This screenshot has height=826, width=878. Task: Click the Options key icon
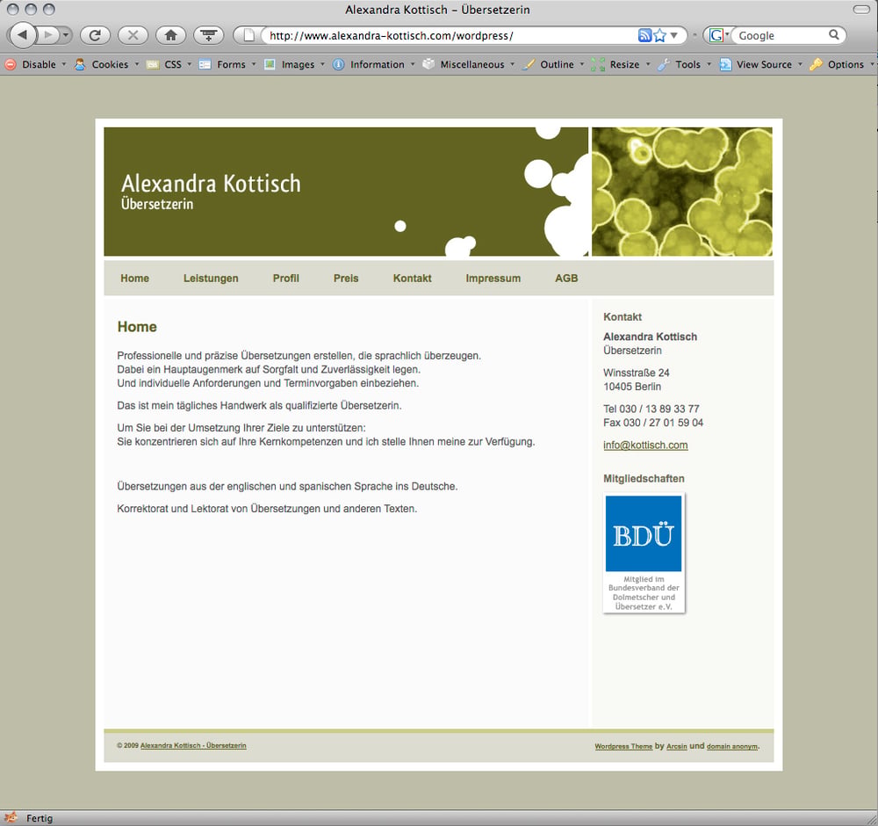816,64
